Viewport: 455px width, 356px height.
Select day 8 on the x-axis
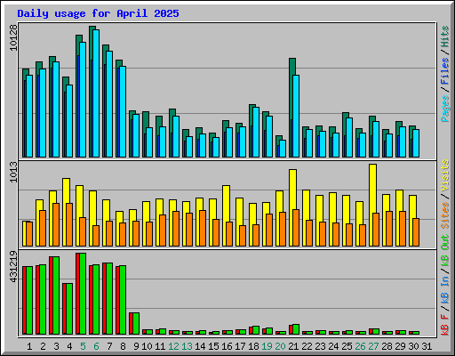coord(123,346)
